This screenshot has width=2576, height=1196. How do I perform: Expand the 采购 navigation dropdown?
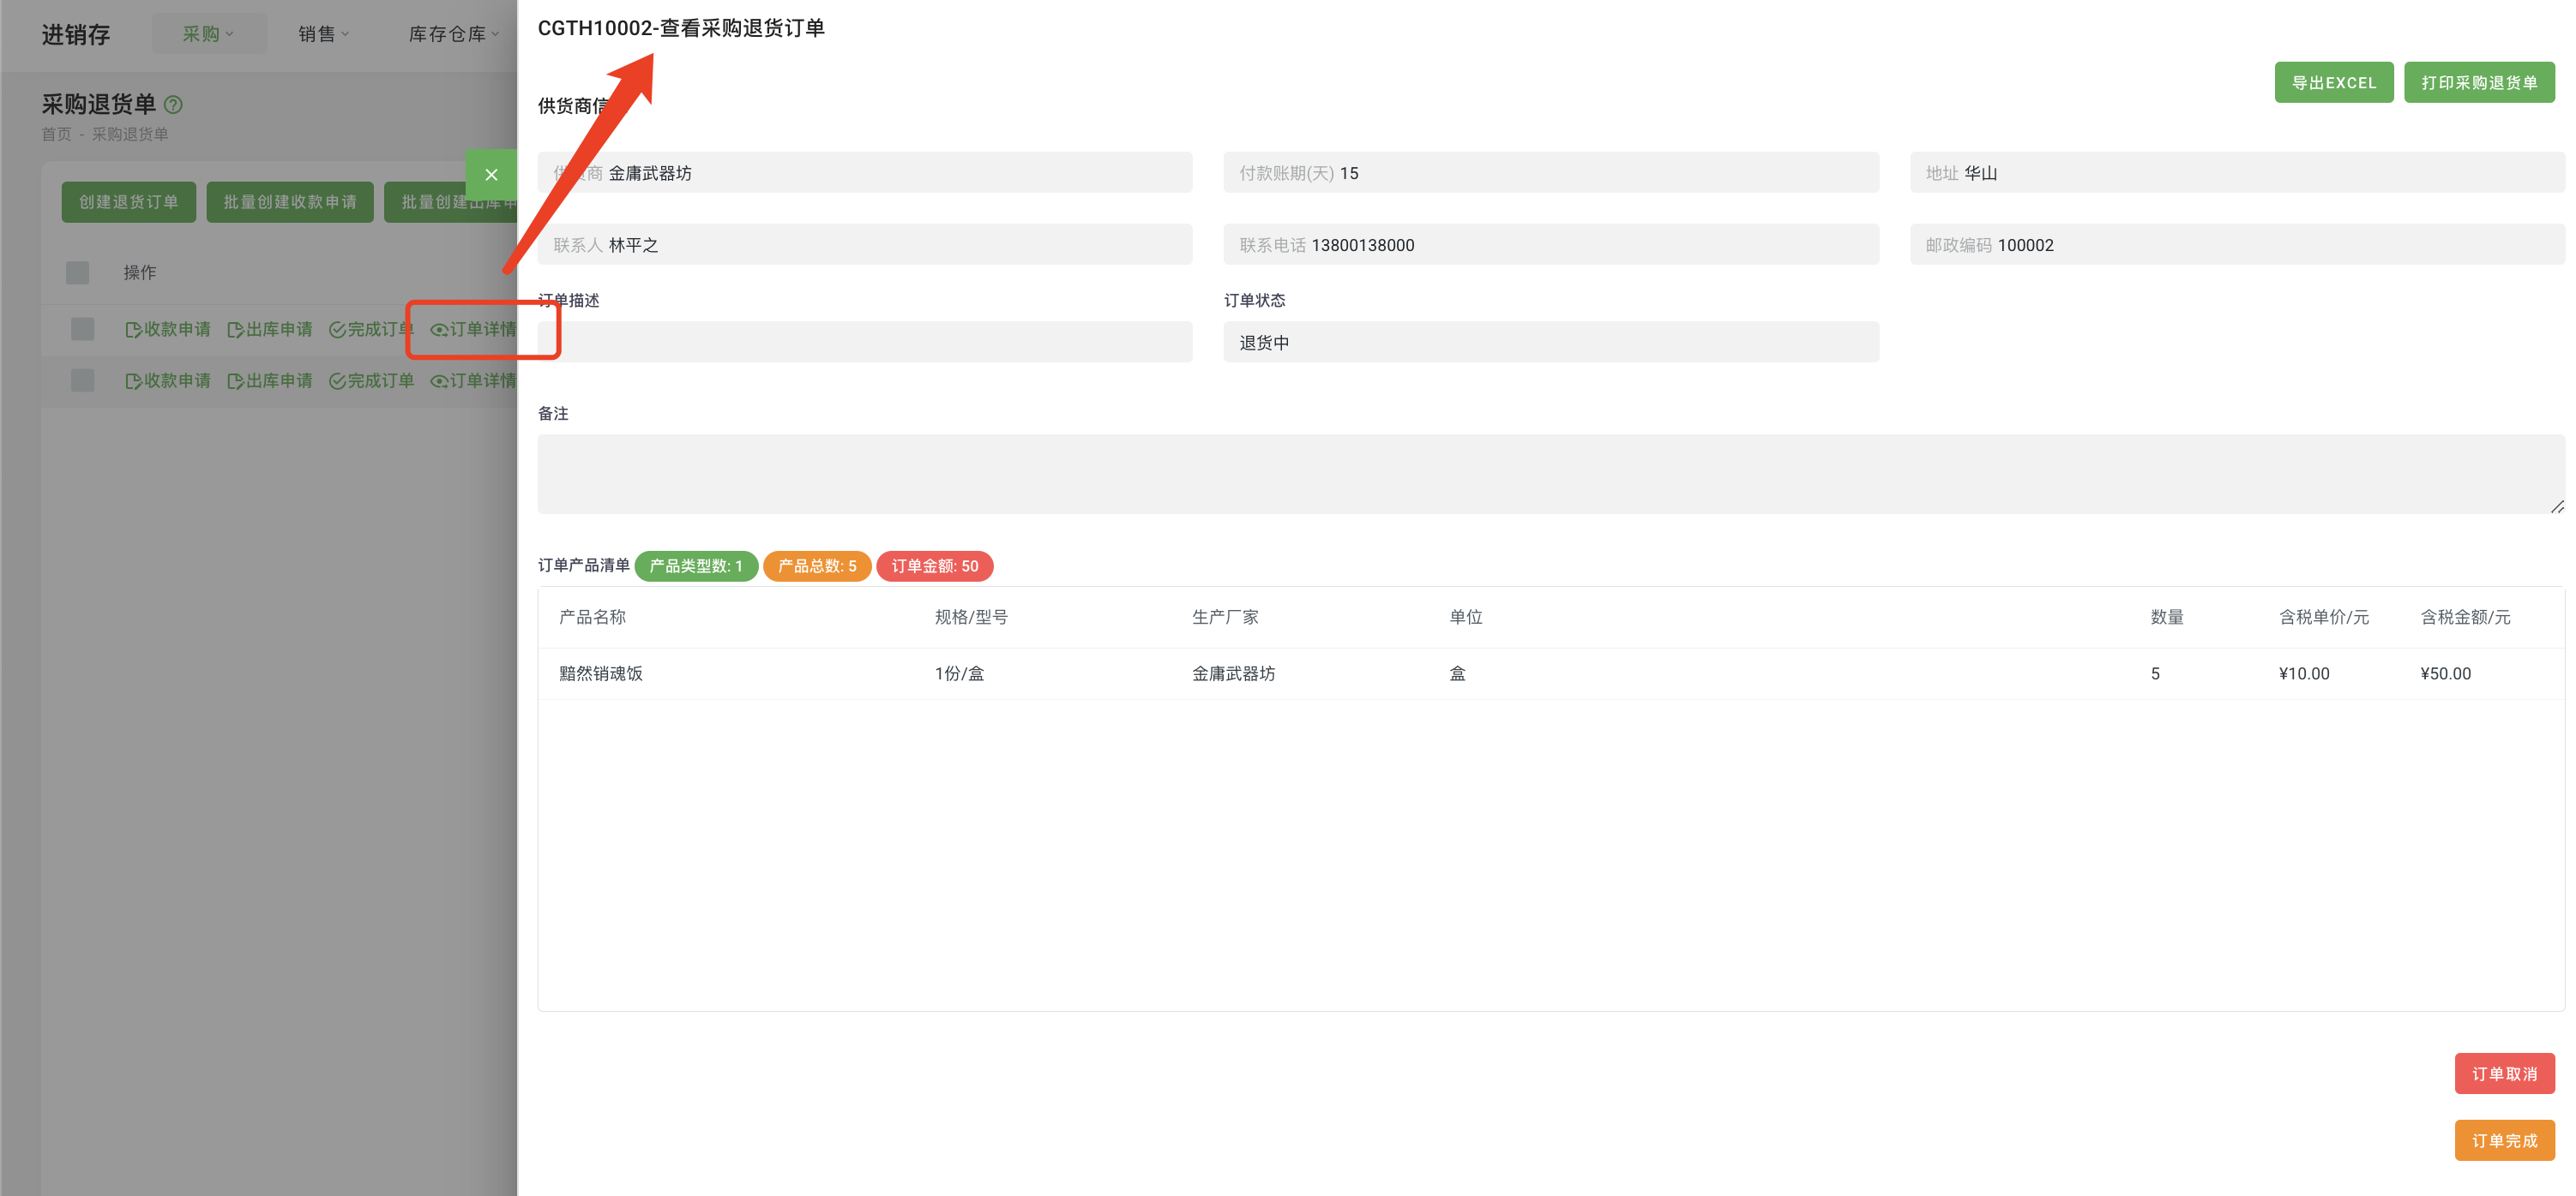(209, 33)
